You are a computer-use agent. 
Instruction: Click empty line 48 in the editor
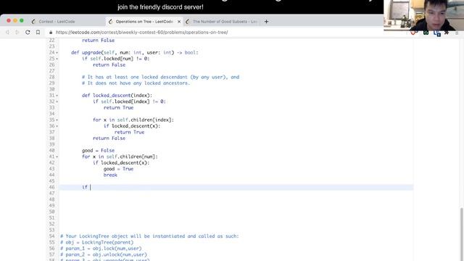click(x=236, y=199)
